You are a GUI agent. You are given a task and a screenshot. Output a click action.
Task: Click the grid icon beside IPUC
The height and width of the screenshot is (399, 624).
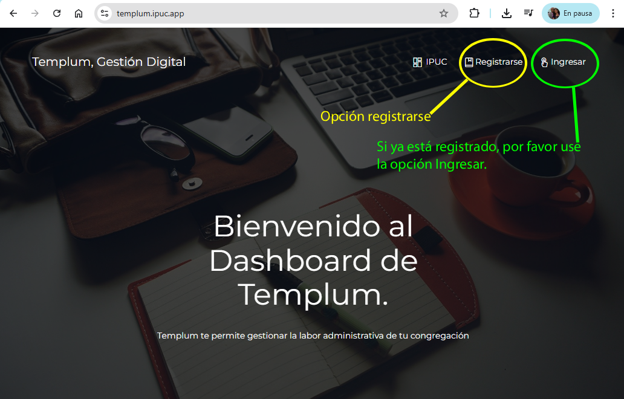(417, 62)
